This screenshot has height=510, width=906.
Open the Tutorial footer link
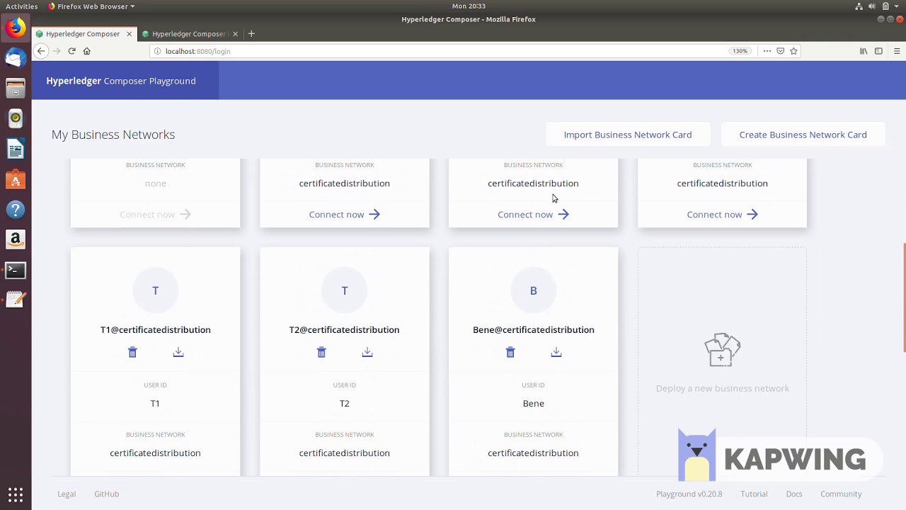point(754,494)
